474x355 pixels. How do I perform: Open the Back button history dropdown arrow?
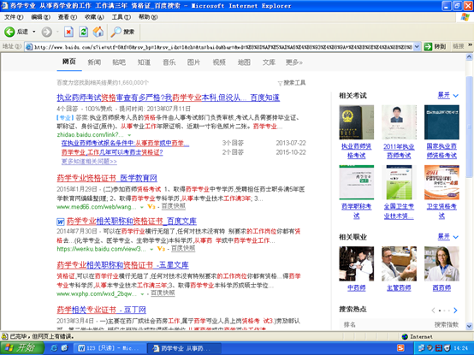34,32
